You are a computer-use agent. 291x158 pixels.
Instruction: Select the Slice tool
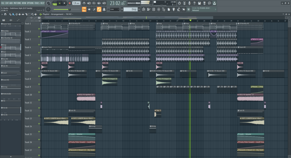tap(26, 14)
